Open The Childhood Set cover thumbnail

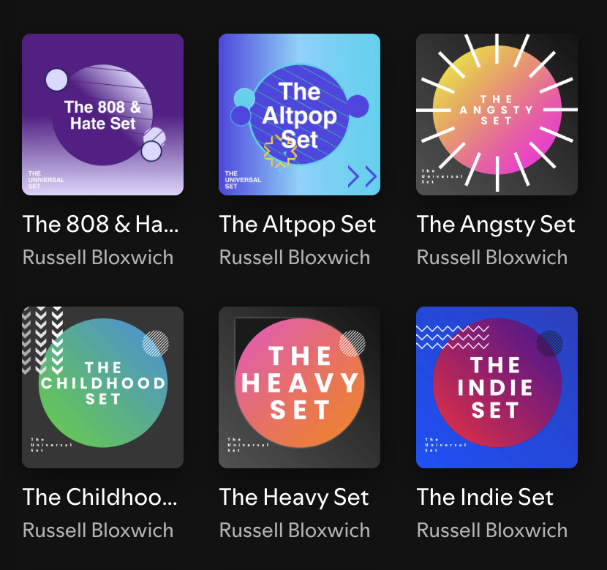(102, 387)
